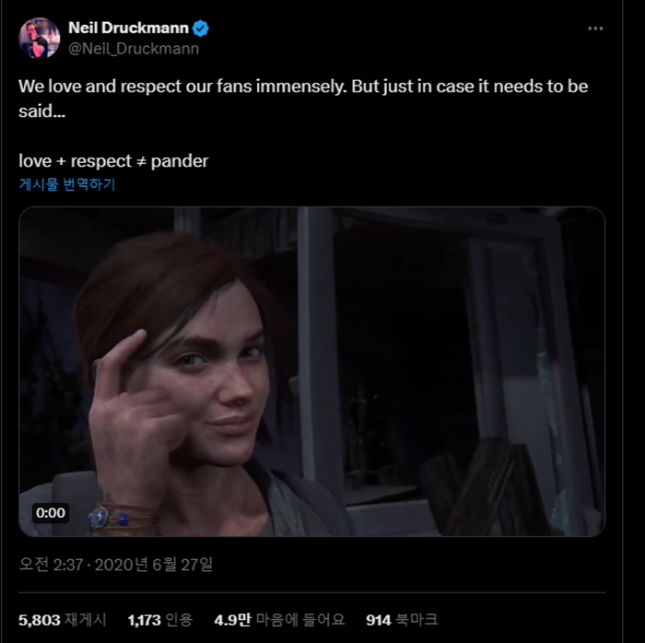Screen dimensions: 645x643
Task: Play the embedded video
Action: click(x=311, y=371)
